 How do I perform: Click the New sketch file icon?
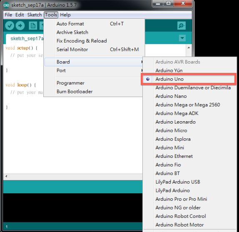33,25
